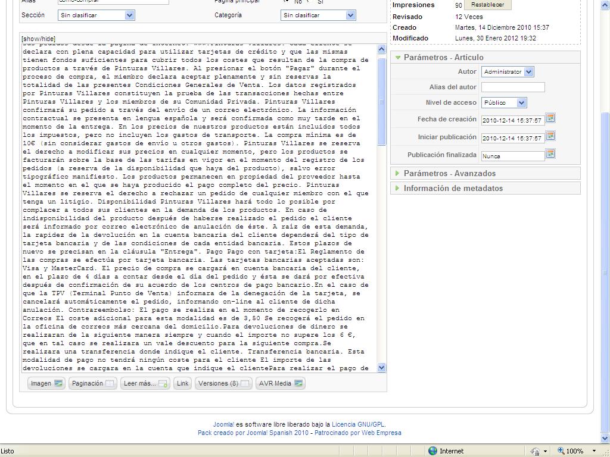Click the Fecha de creación date field
The image size is (610, 457).
click(x=513, y=120)
